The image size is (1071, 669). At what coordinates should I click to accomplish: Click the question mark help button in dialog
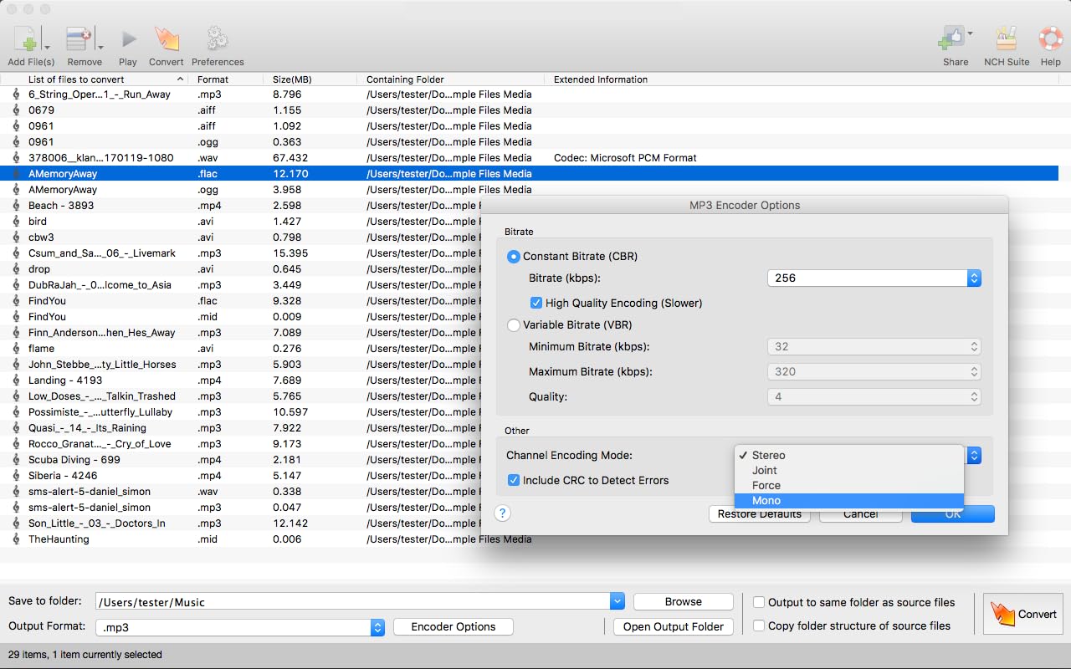pos(502,513)
